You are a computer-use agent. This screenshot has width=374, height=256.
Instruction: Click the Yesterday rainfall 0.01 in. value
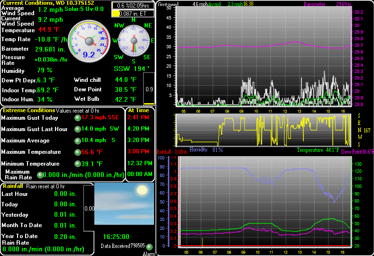65,214
